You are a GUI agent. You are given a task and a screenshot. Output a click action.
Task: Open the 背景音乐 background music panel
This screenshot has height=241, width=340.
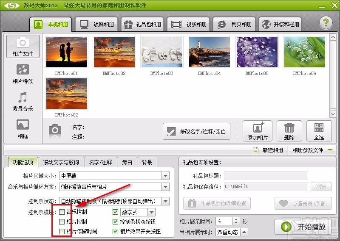(23, 102)
